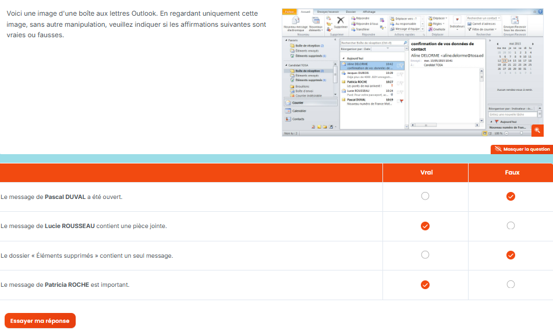Select Vrai for the Pascal DUVAL statement
The height and width of the screenshot is (331, 553).
[x=425, y=196]
